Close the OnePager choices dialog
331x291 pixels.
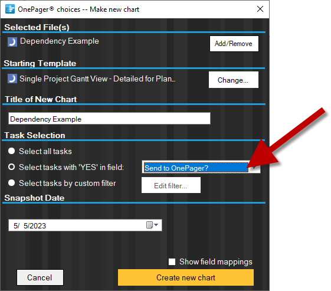point(260,9)
